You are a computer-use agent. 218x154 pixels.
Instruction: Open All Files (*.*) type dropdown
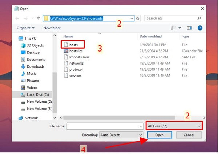click(x=174, y=126)
